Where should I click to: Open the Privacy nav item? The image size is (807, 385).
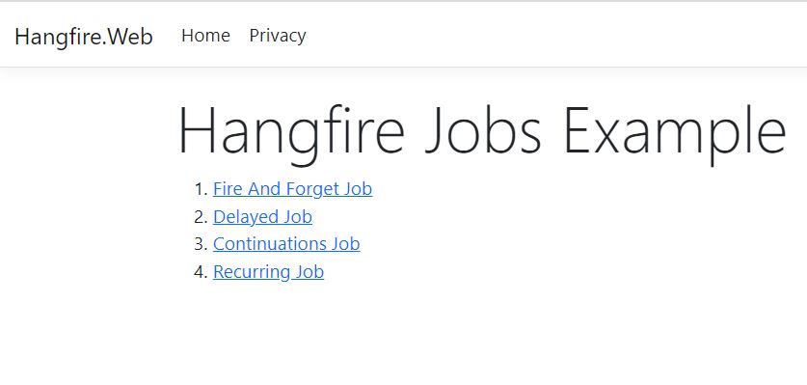[x=278, y=36]
